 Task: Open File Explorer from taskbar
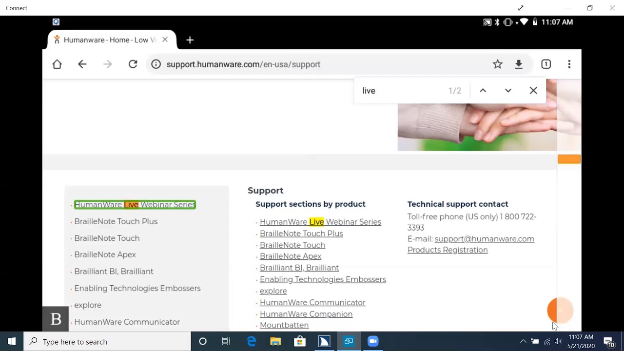click(275, 342)
